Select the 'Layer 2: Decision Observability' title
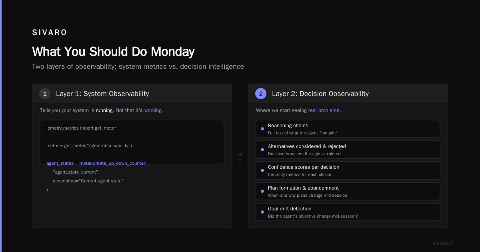 coord(320,94)
